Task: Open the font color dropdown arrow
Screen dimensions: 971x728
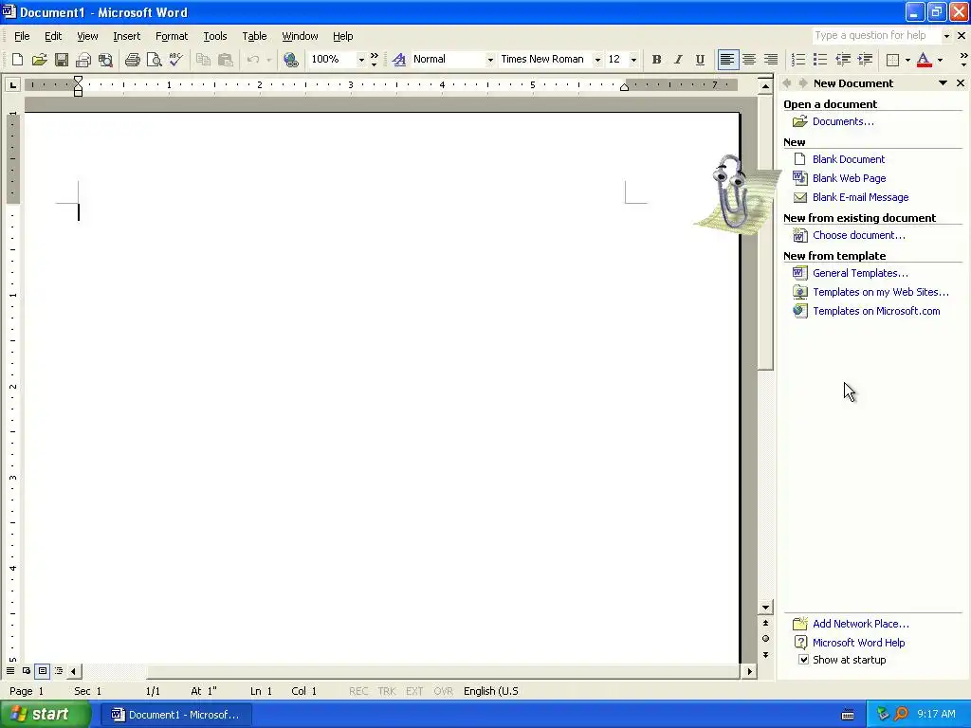Action: click(x=940, y=60)
